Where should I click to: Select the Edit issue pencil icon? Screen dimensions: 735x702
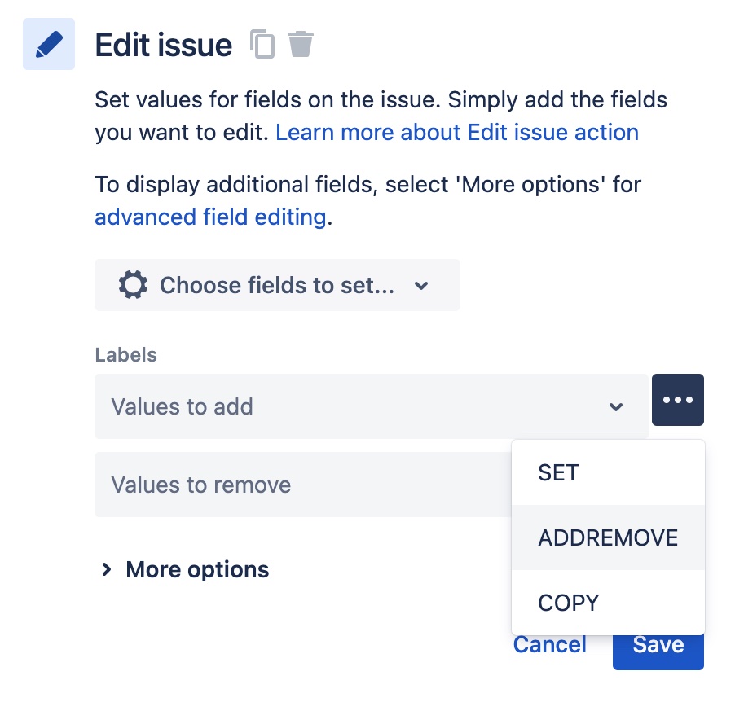pos(48,44)
